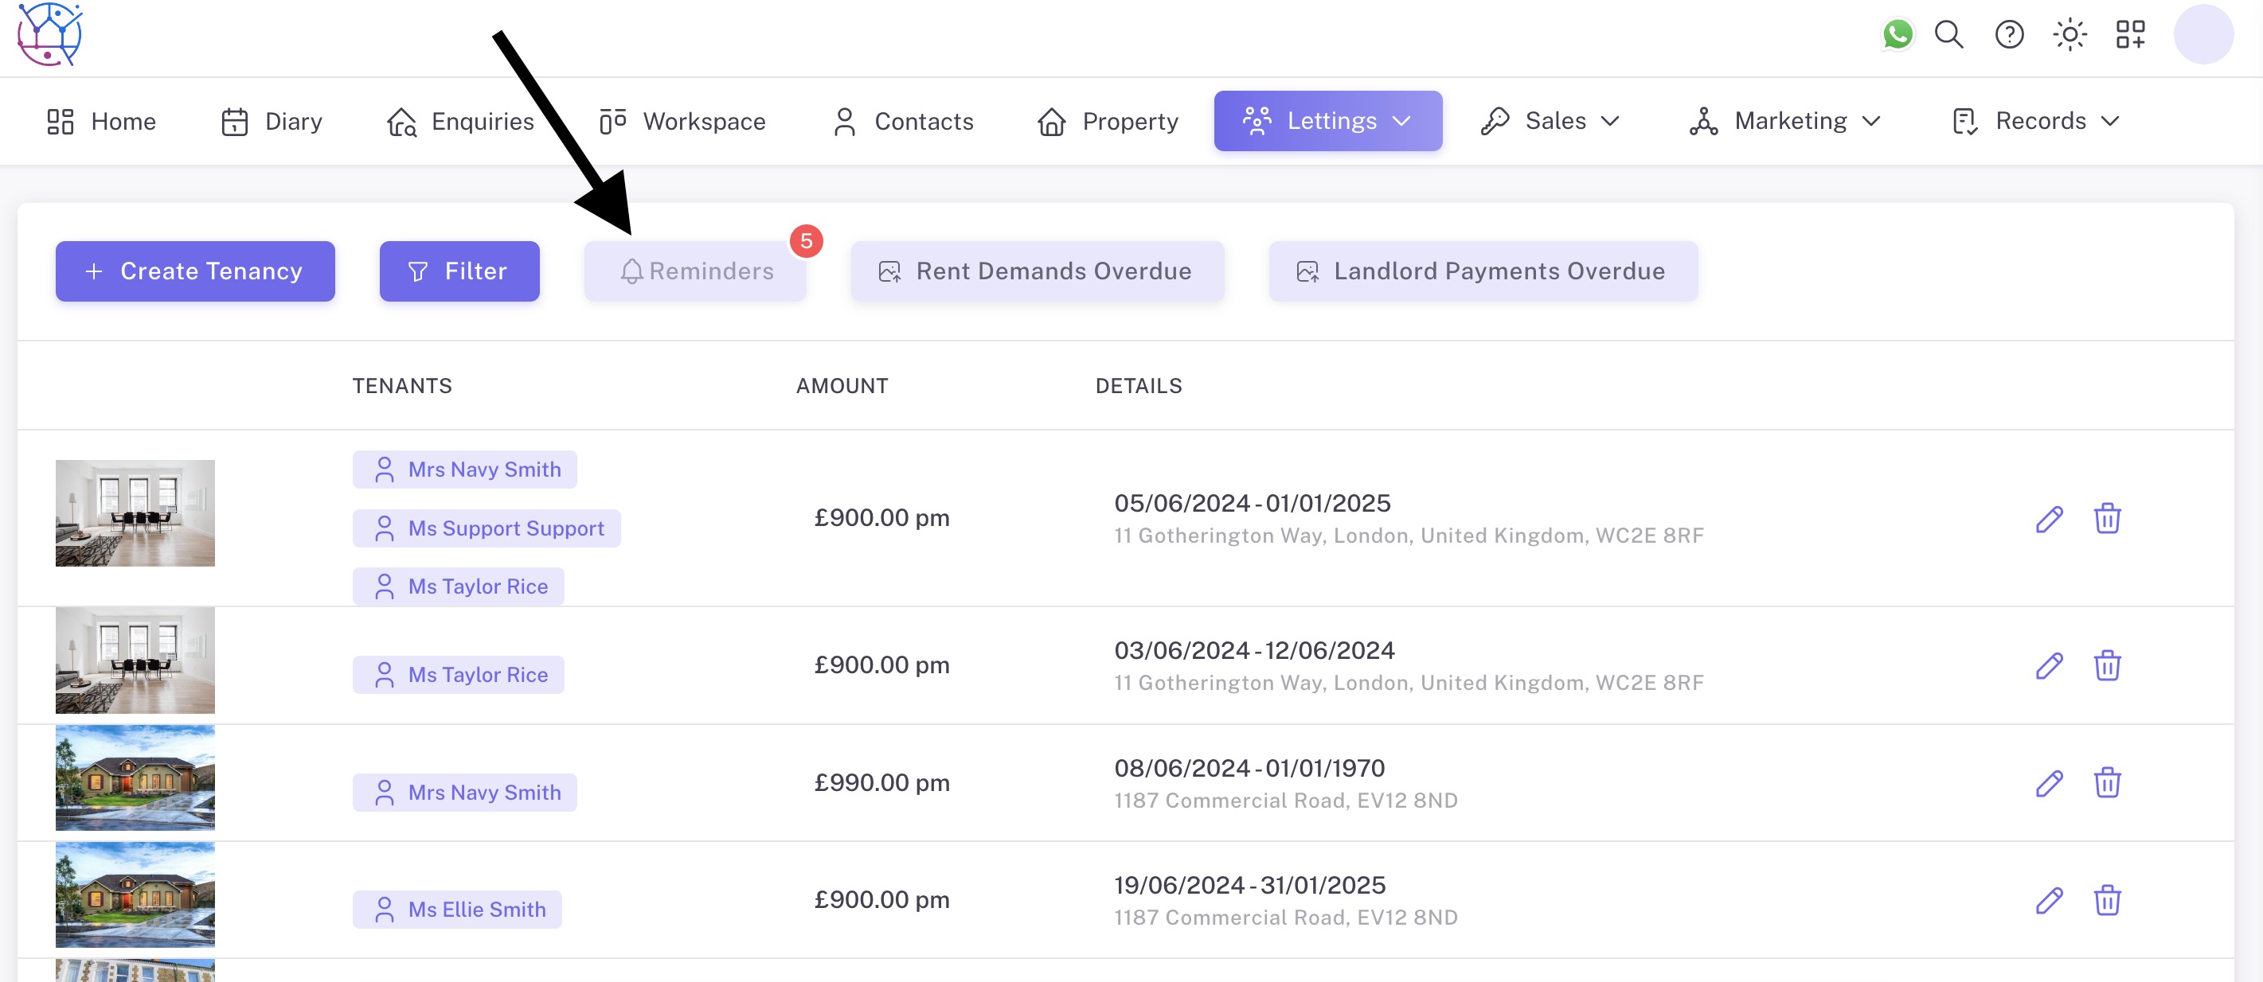Expand the Lettings dropdown menu
This screenshot has width=2263, height=982.
point(1327,121)
